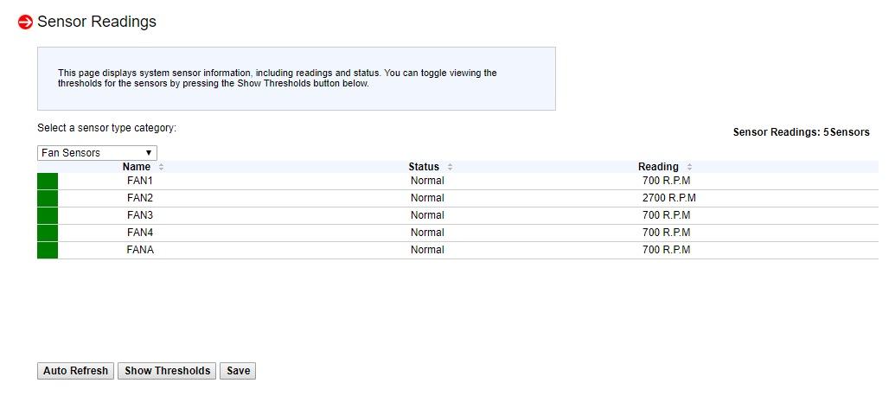
Task: Select the green status box for FAN3
Action: tap(48, 215)
